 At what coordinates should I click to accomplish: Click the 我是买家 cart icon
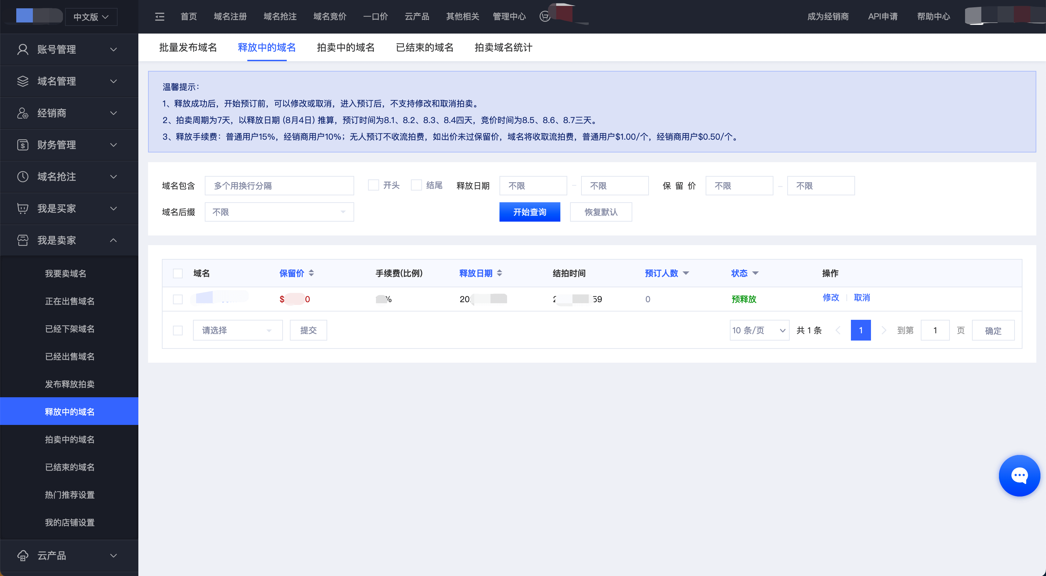(x=23, y=208)
